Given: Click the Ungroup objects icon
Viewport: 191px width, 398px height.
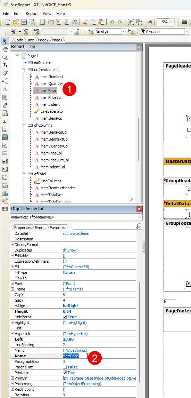Looking at the screenshot, I should click(139, 22).
